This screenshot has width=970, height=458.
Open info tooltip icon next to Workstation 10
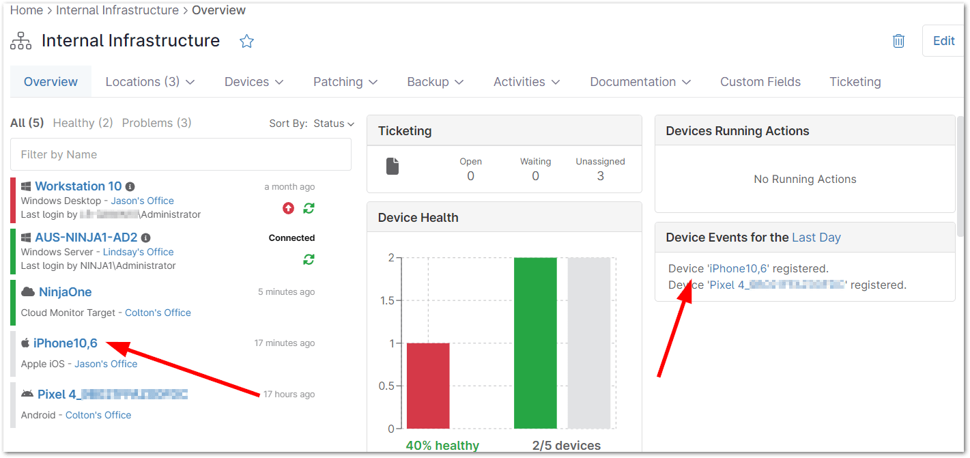coord(129,186)
